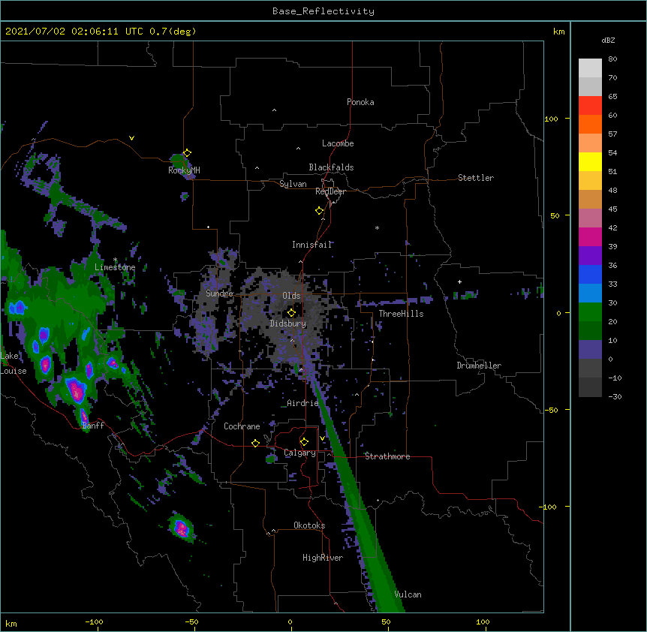Select the Strathmore city label

click(x=387, y=456)
